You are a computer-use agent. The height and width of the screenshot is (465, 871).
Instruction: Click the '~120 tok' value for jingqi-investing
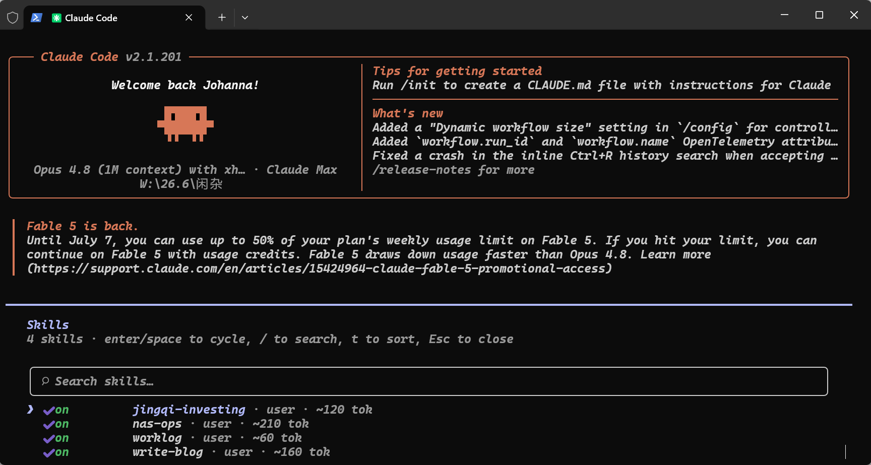(x=344, y=410)
